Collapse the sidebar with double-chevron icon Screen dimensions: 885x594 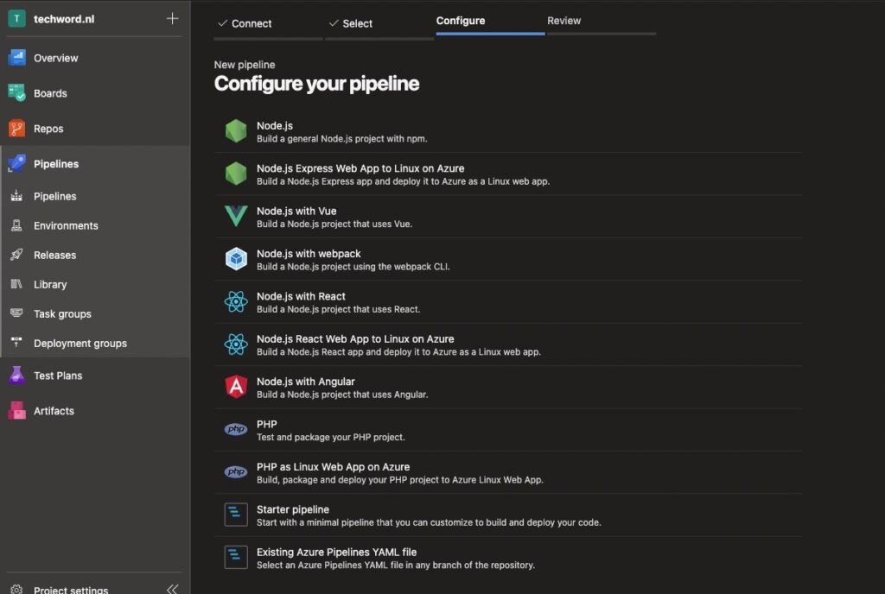click(172, 590)
